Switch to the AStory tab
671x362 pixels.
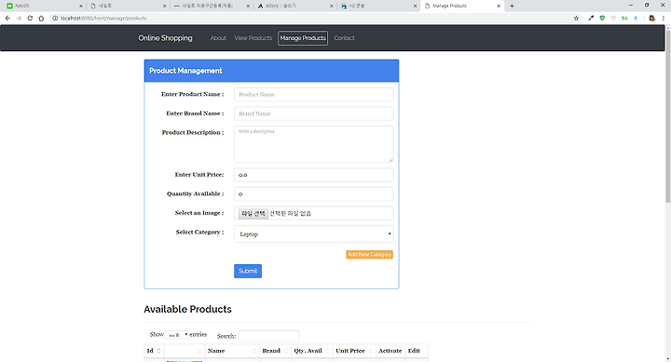294,6
